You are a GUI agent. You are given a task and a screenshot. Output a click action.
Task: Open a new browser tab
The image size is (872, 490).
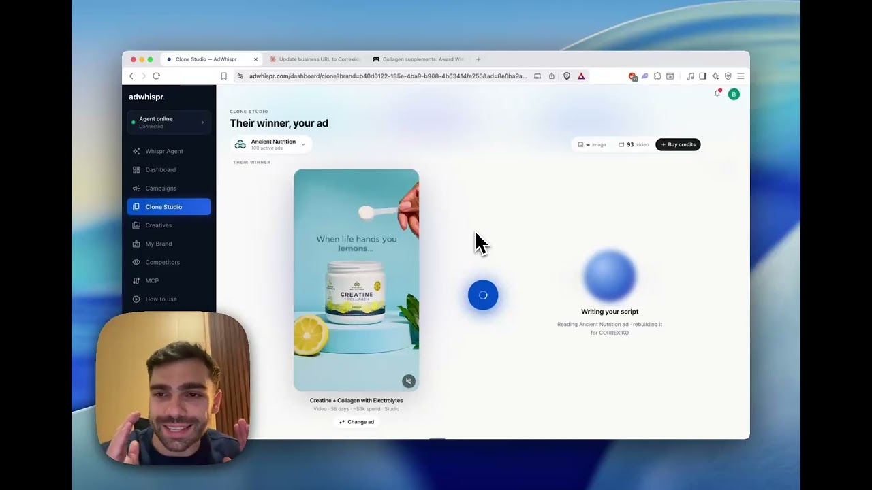coord(478,59)
